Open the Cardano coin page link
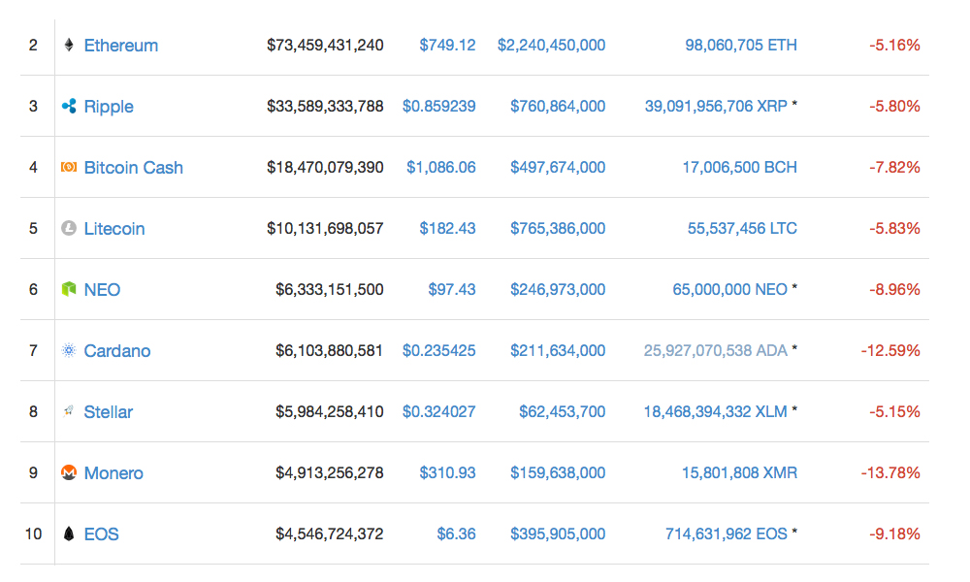Screen dimensions: 970x582 tap(116, 351)
